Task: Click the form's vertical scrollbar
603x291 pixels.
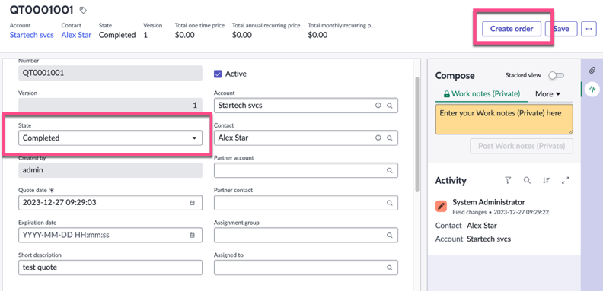Action: (x=417, y=134)
